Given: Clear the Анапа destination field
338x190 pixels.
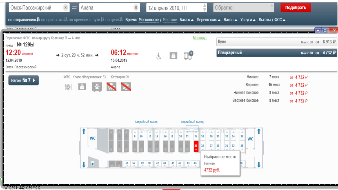Looking at the screenshot, I should pyautogui.click(x=136, y=8).
